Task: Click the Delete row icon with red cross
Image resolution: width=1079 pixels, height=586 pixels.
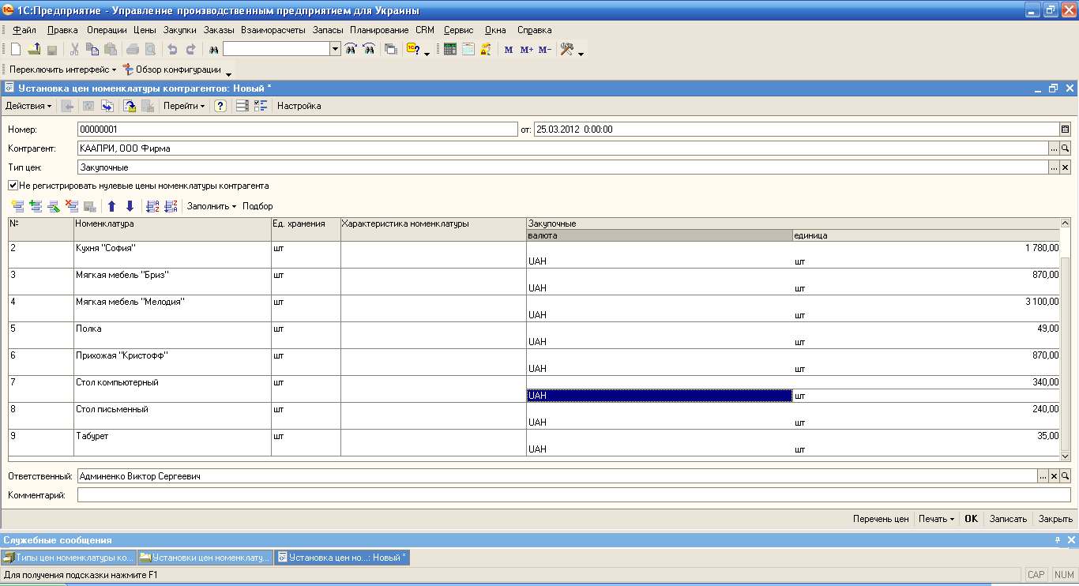Action: click(x=72, y=206)
